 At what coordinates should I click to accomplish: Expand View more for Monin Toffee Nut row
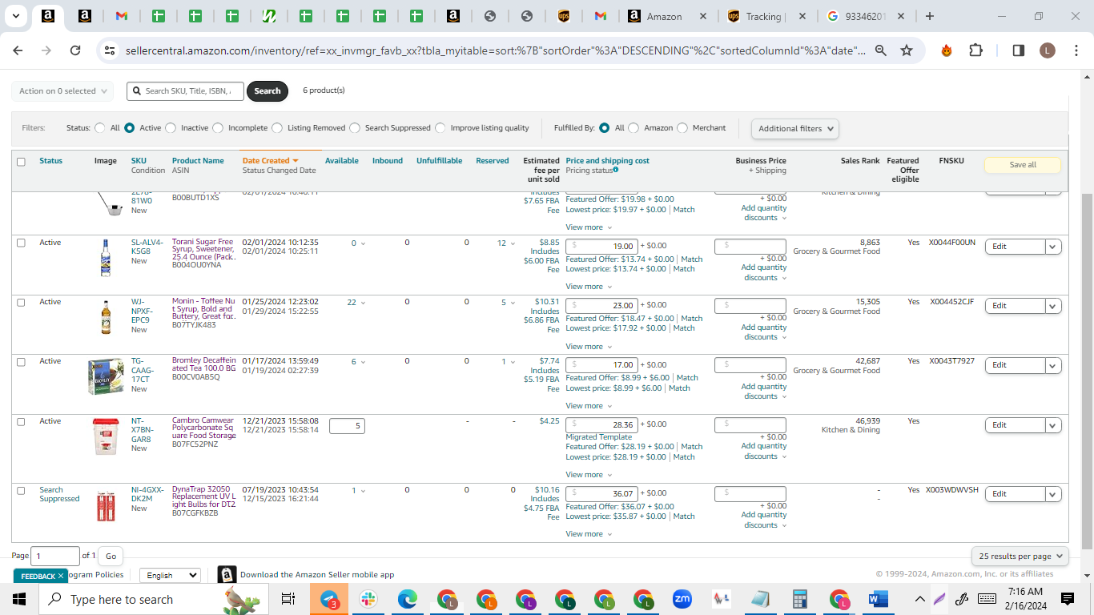(589, 347)
